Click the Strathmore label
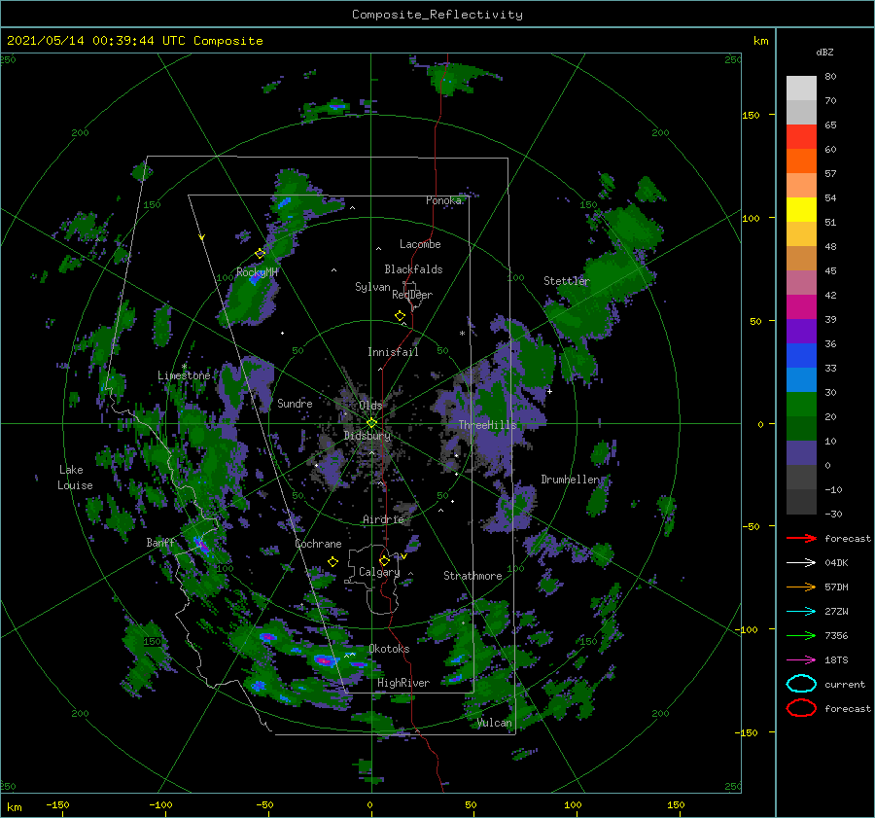The height and width of the screenshot is (818, 875). 472,576
